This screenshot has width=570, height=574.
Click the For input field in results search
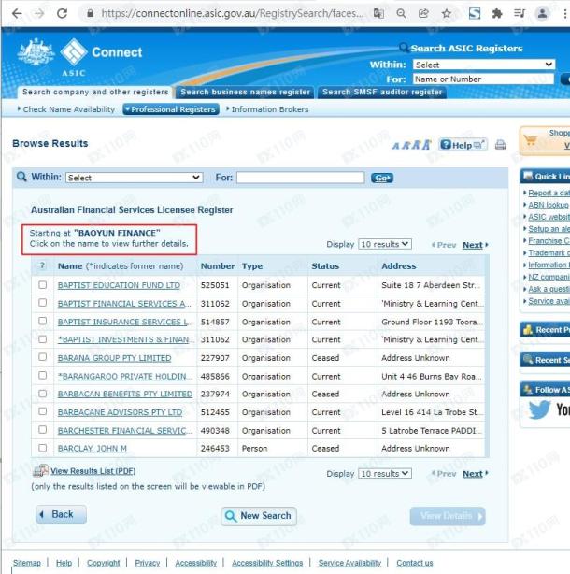[300, 178]
